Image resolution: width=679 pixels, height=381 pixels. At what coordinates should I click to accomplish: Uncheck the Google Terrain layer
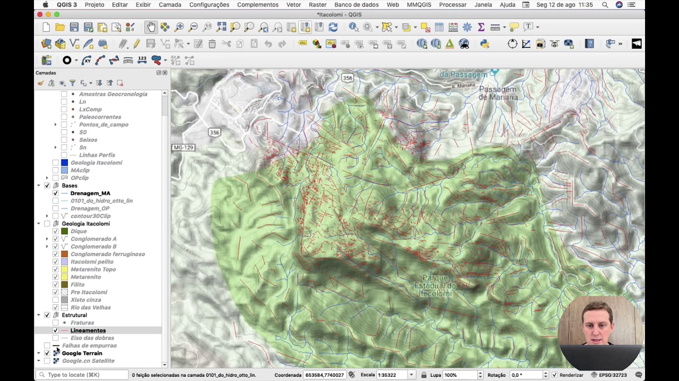[x=47, y=353]
